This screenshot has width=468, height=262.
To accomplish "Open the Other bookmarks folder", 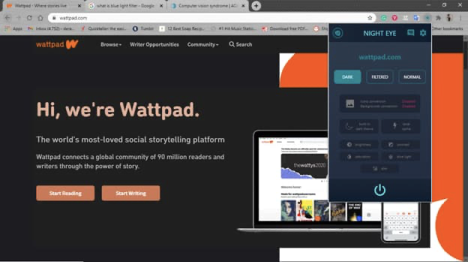I will coord(447,28).
